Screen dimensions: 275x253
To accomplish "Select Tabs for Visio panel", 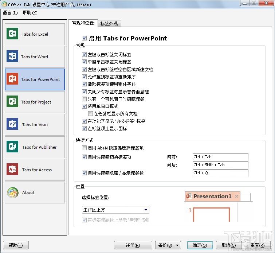I will click(35, 125).
